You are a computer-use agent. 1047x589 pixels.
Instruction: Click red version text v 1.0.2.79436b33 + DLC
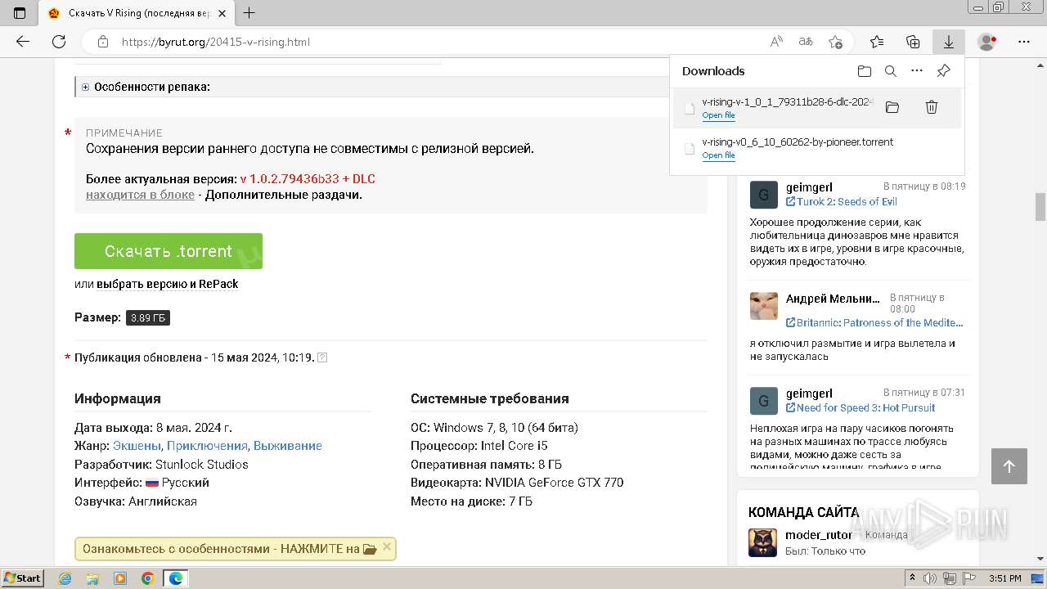click(x=308, y=178)
